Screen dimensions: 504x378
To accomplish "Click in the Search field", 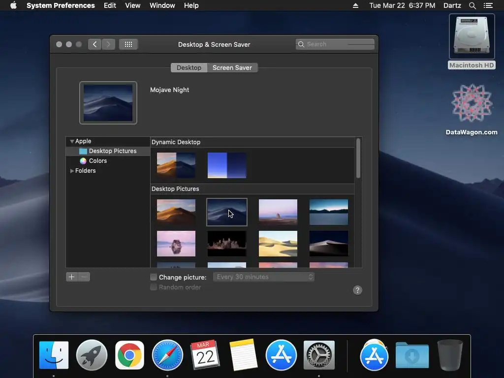I will coord(335,44).
